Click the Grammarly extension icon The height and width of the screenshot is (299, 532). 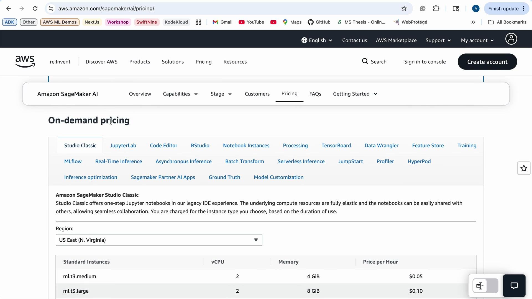coord(423,9)
